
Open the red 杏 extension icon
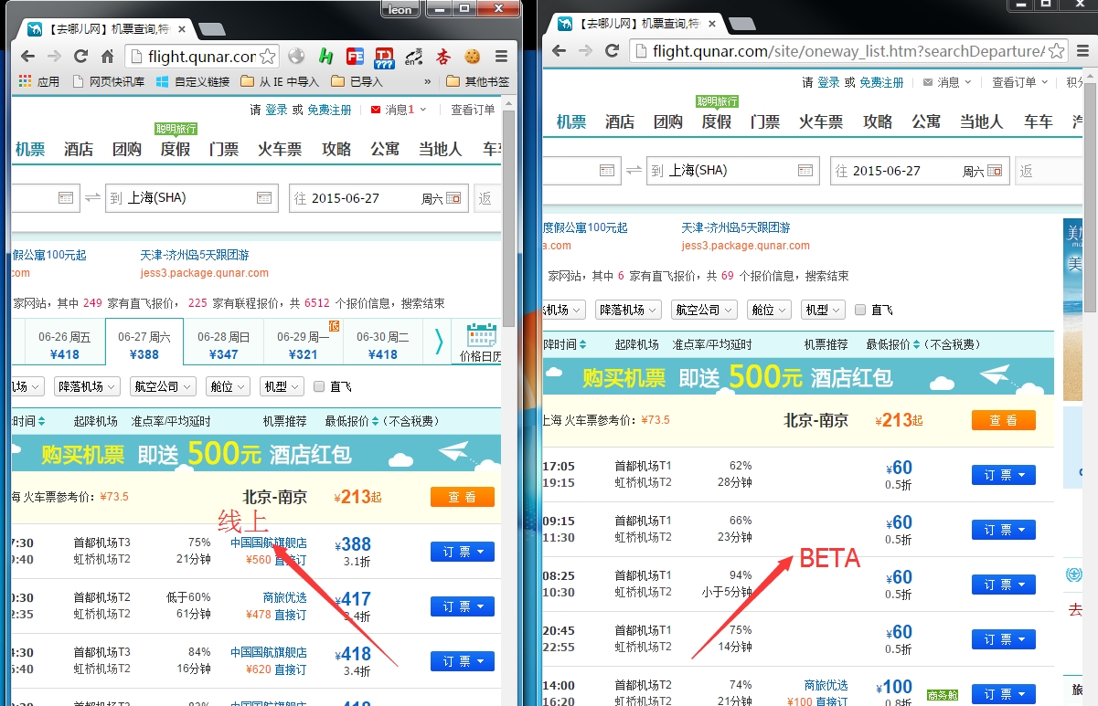click(x=442, y=57)
